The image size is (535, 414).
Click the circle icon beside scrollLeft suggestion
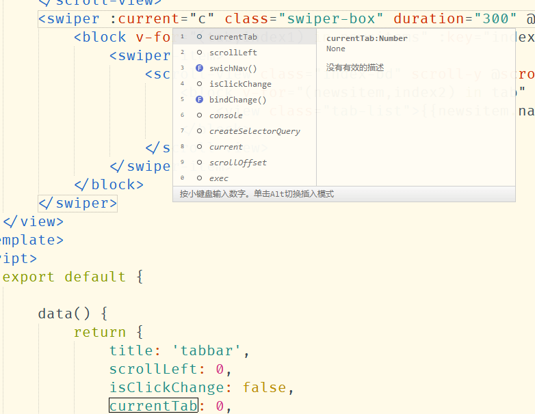tap(199, 53)
